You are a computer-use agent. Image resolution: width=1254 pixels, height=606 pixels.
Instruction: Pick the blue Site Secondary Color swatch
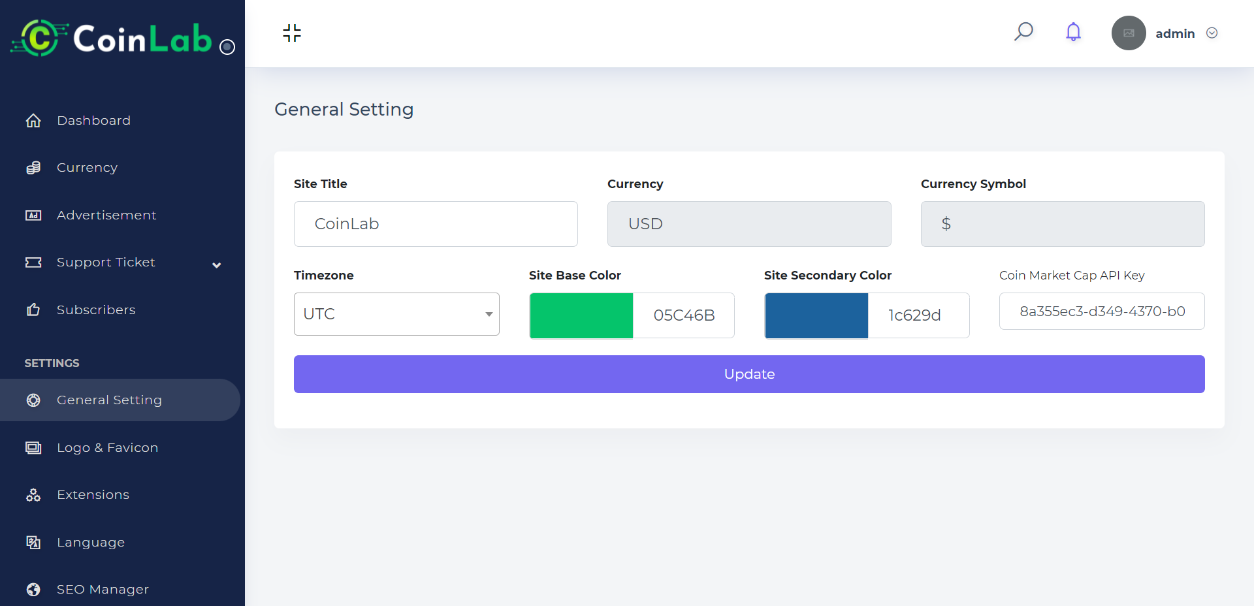tap(816, 315)
